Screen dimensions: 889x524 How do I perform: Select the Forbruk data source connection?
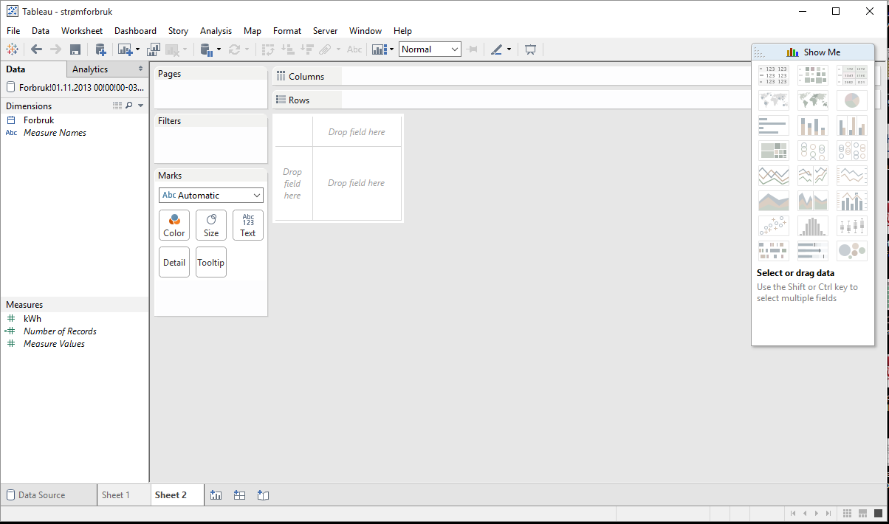point(74,87)
